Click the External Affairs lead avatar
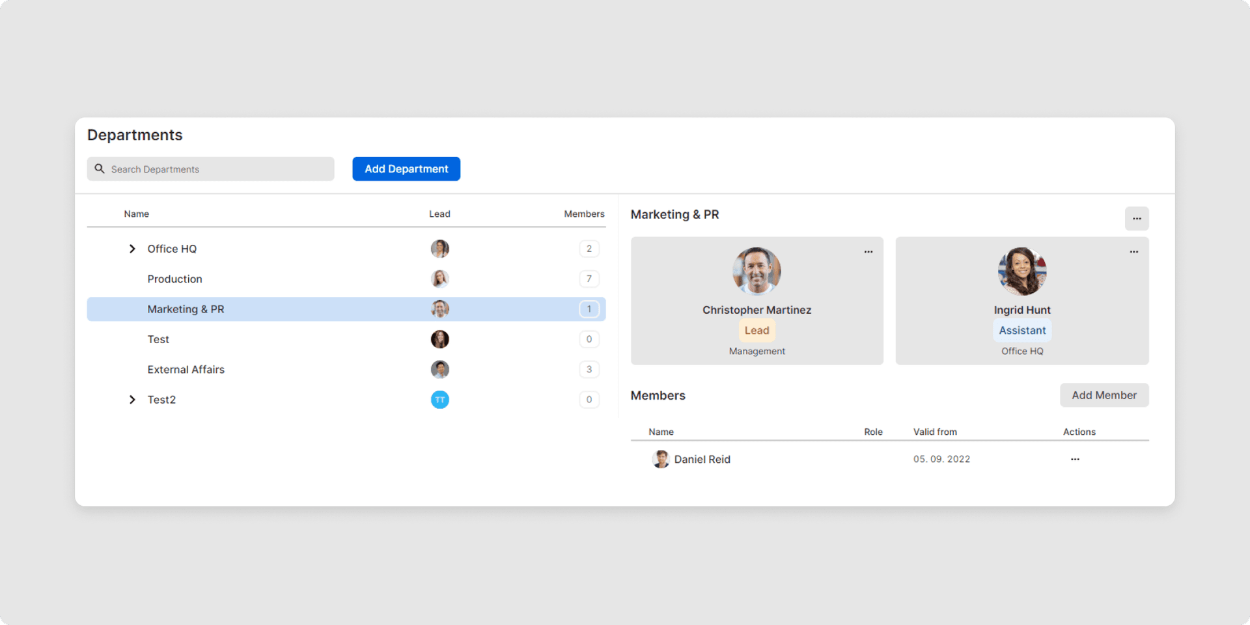 [439, 370]
